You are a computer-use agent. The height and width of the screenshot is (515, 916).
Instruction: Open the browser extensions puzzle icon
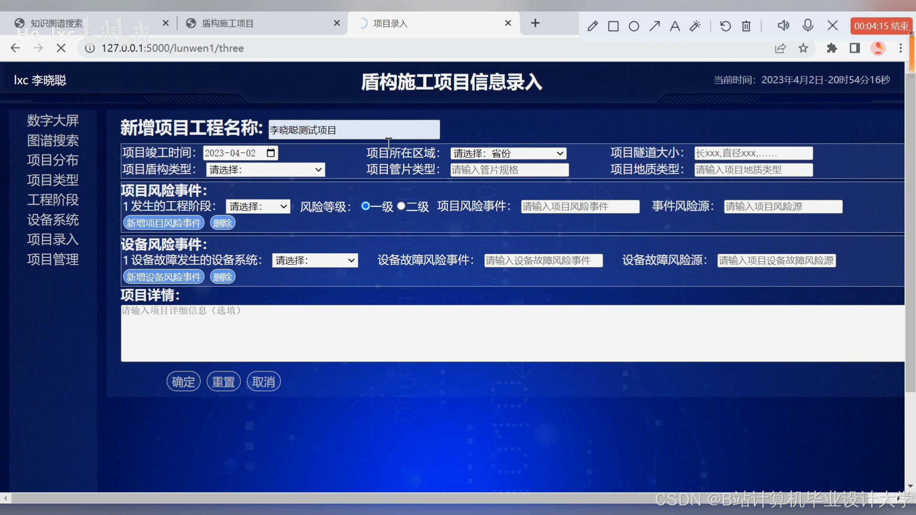pyautogui.click(x=832, y=48)
